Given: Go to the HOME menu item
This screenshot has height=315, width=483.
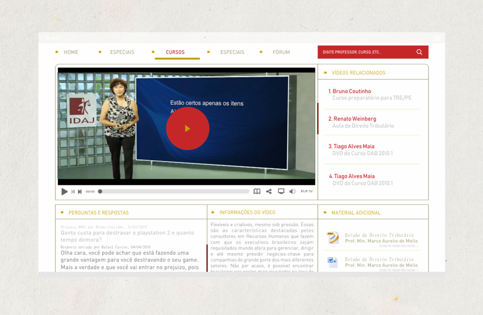Looking at the screenshot, I should pos(71,52).
